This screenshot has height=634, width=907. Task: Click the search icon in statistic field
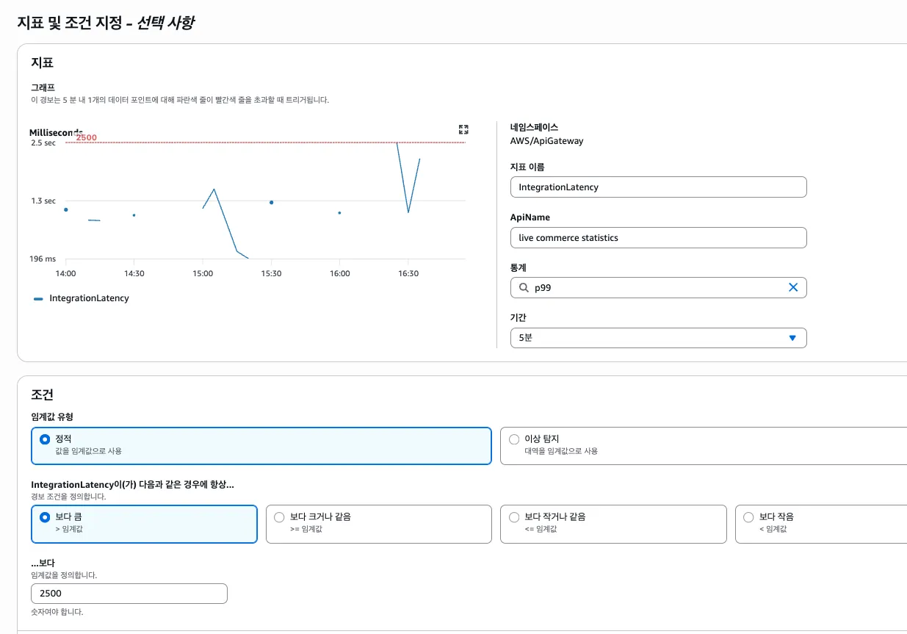point(524,288)
